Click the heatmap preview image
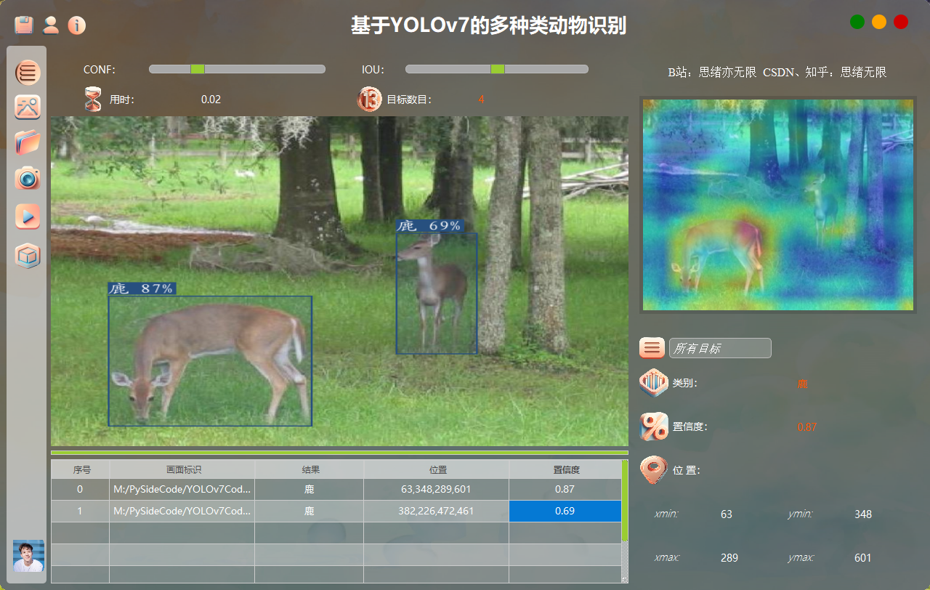Viewport: 930px width, 590px height. (777, 205)
